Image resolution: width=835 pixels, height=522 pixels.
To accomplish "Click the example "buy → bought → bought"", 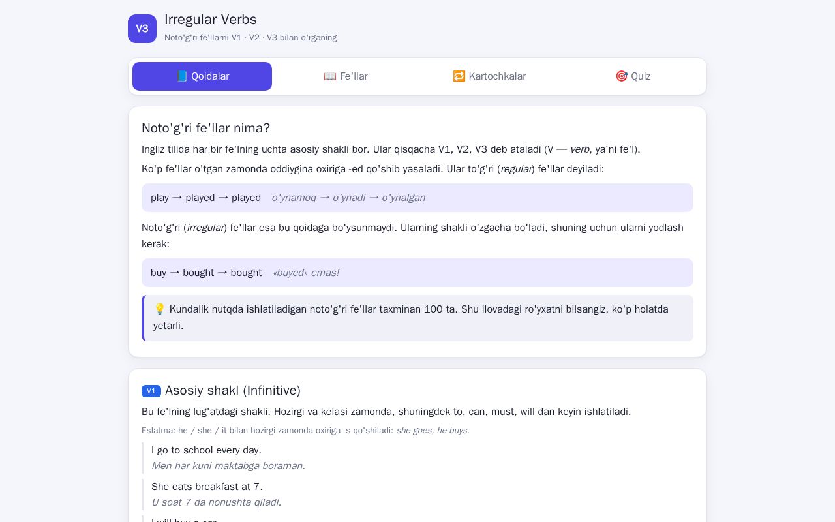I will click(x=206, y=273).
